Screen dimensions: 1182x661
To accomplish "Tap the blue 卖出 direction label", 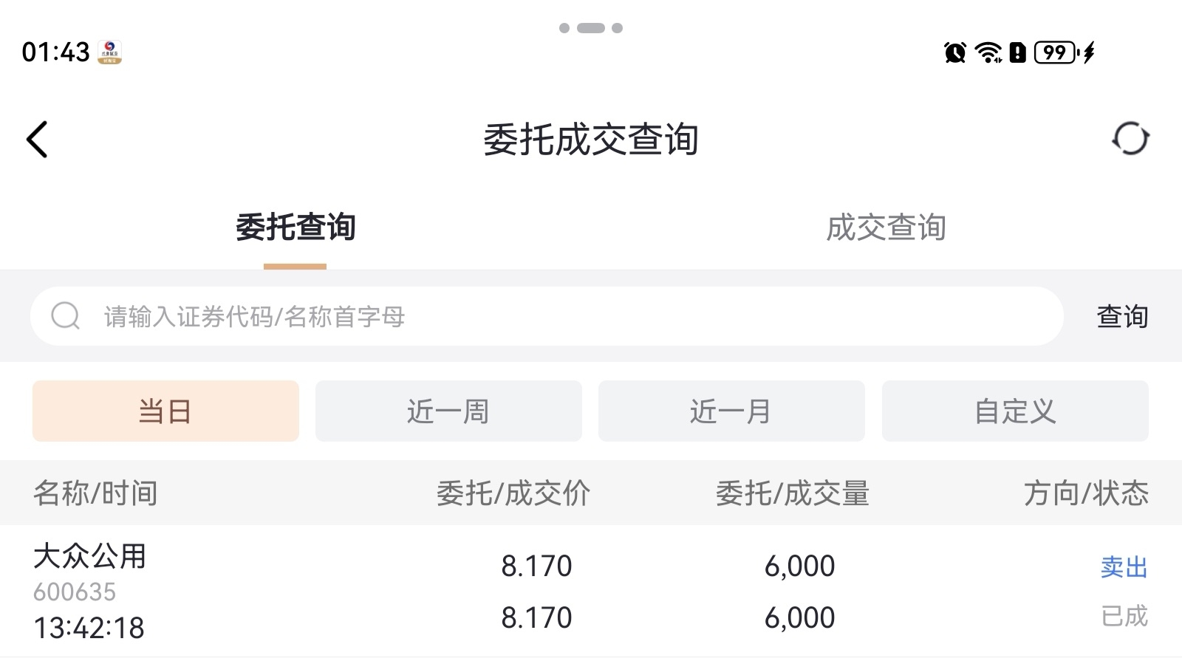I will 1124,567.
